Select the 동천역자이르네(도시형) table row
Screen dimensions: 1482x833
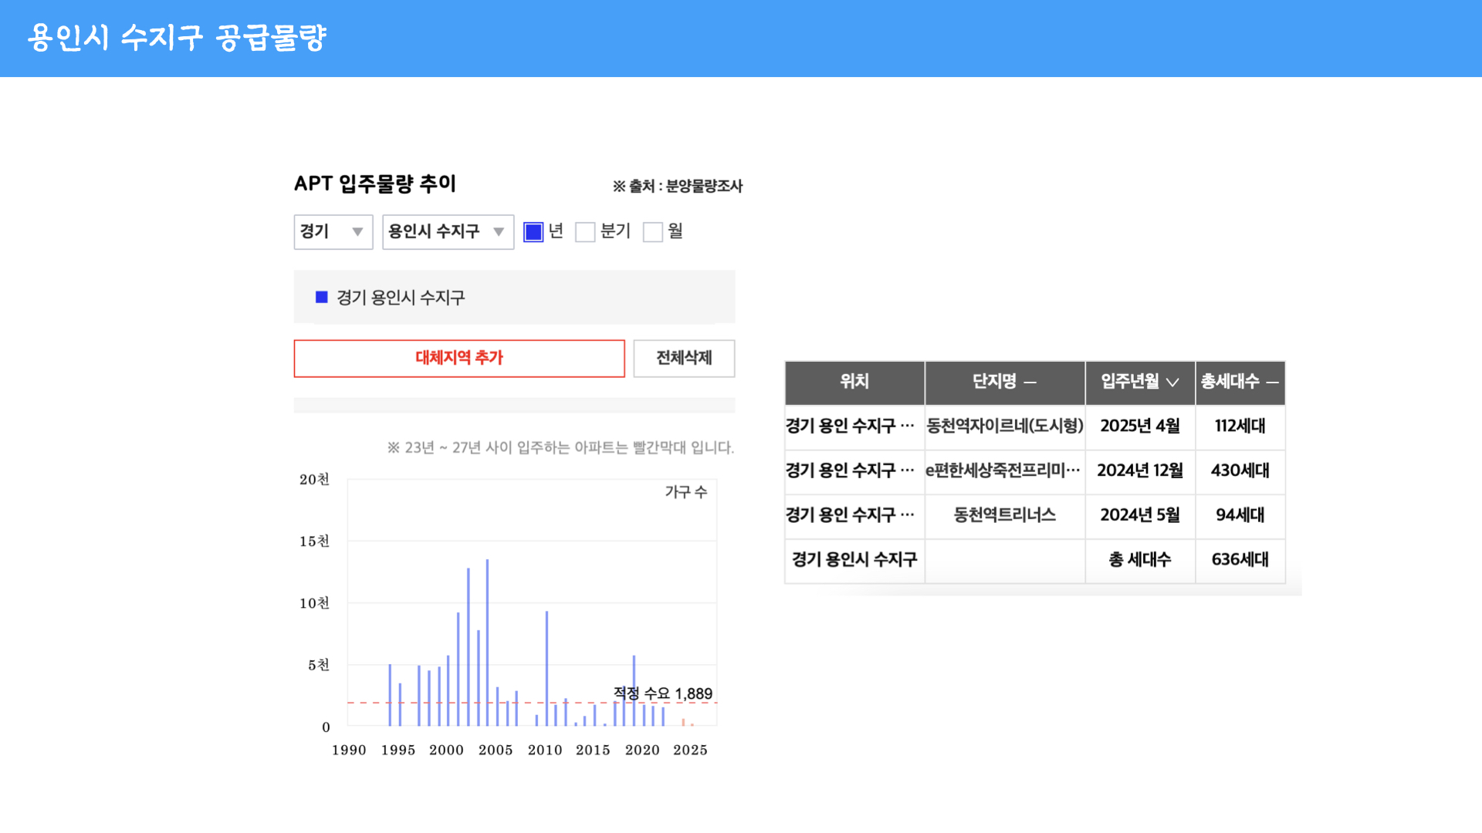[x=1004, y=427]
